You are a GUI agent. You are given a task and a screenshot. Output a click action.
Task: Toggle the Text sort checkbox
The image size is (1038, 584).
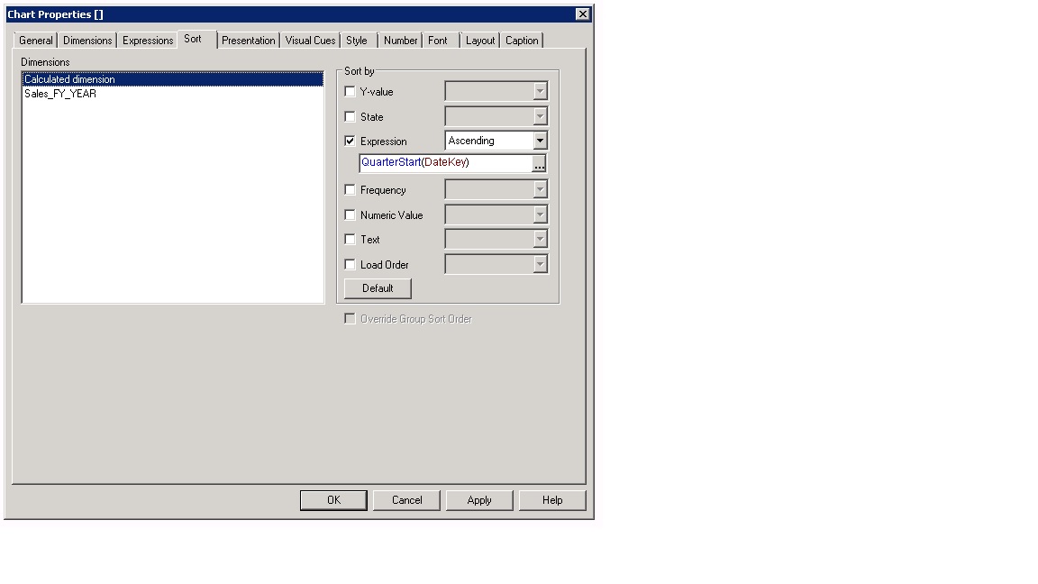(x=351, y=240)
